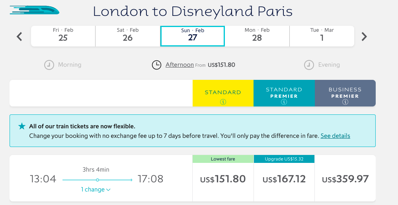Go to next dates with right arrow

coord(364,37)
